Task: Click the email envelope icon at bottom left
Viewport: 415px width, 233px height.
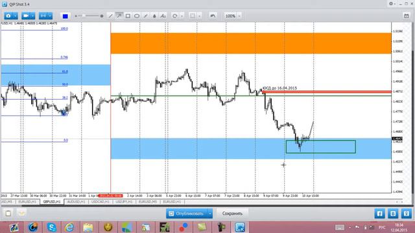Action: pos(21,213)
